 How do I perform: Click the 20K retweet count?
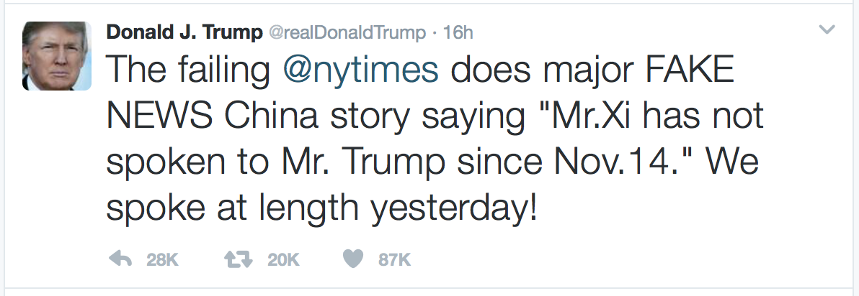282,260
